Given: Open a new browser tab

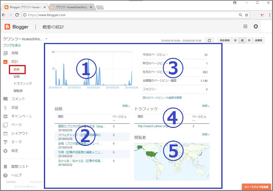Looking at the screenshot, I should click(100, 7).
